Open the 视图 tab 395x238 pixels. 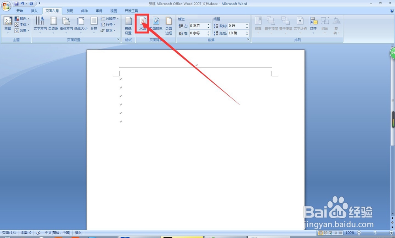(114, 11)
